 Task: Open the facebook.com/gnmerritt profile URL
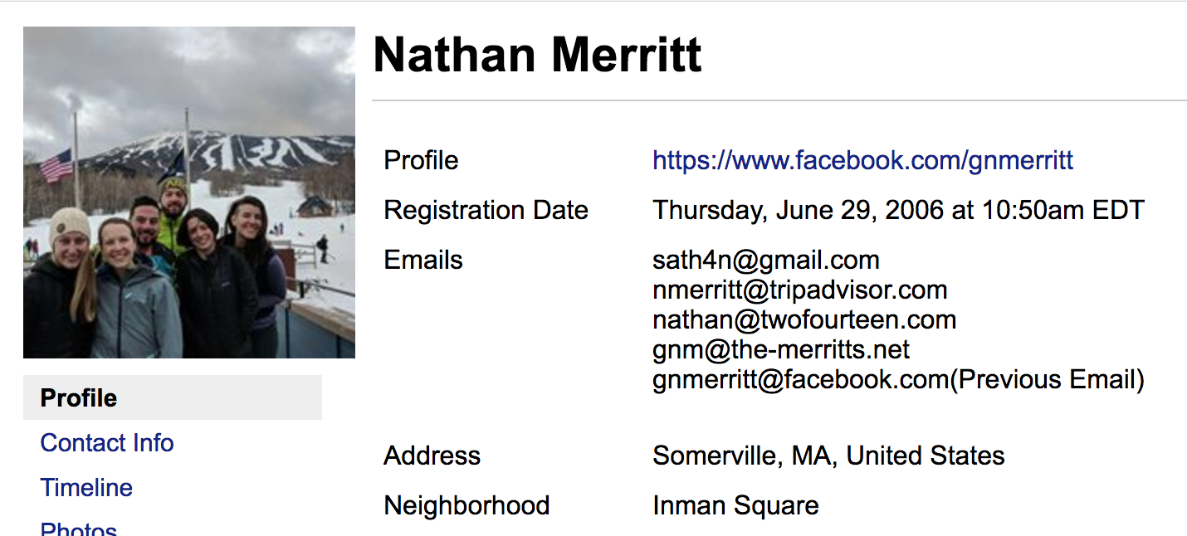pos(863,160)
